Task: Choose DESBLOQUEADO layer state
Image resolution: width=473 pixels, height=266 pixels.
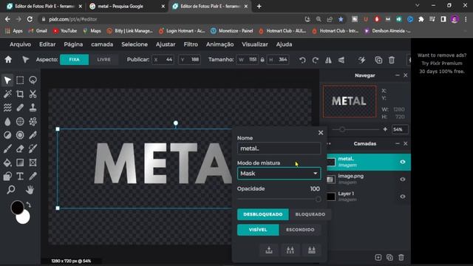Action: point(263,214)
